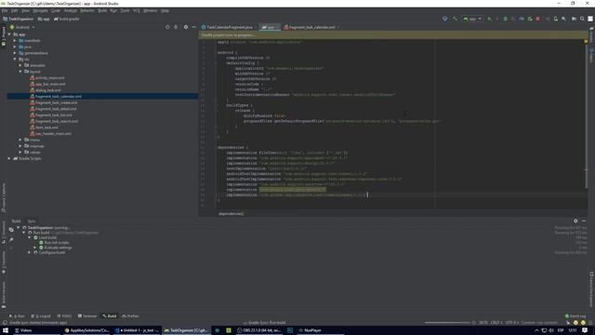The image size is (595, 335).
Task: Open the Android view dropdown
Action: point(22,27)
